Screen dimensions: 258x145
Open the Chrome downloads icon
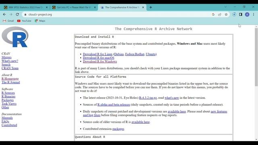tap(234, 14)
